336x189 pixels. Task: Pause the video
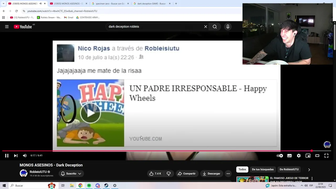point(7,156)
